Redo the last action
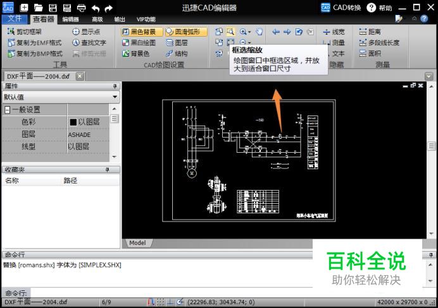The height and width of the screenshot is (308, 438). (x=109, y=8)
